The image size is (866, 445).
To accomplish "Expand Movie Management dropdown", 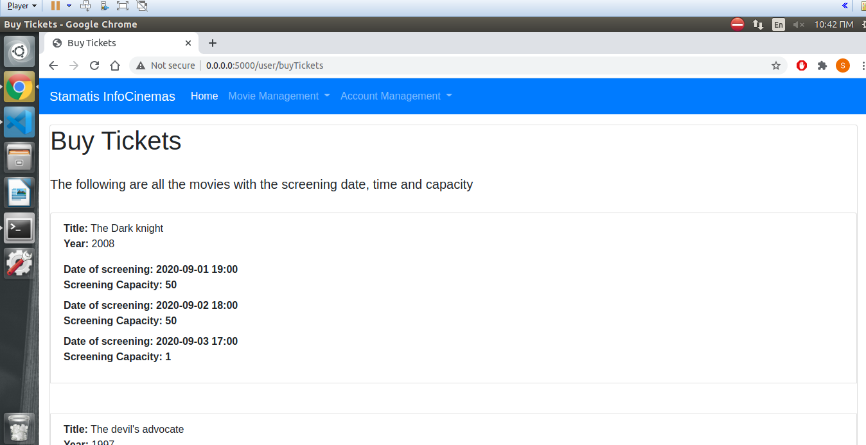I will (279, 96).
